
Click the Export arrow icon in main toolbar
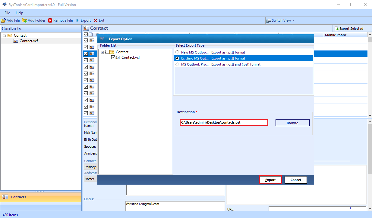[77, 20]
